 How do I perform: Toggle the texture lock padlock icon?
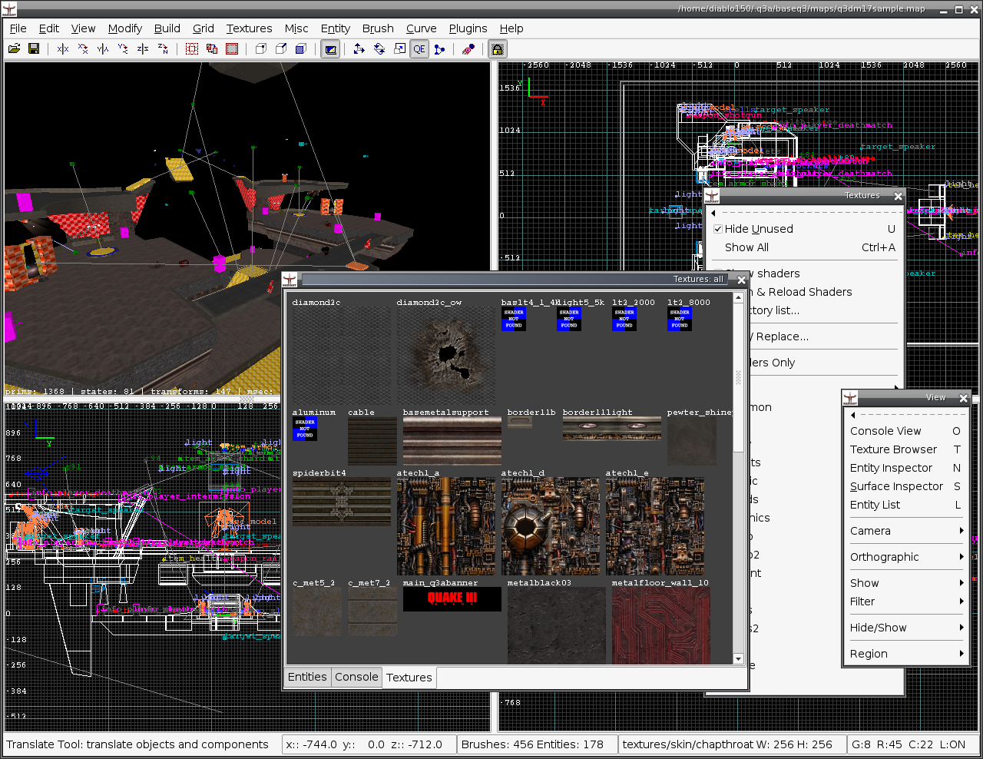498,49
